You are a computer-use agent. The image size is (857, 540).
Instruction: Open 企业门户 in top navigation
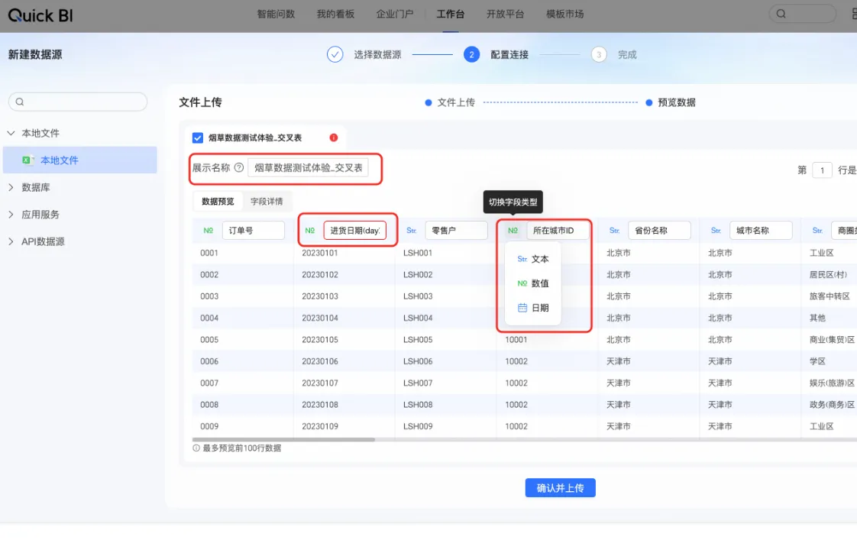(x=395, y=15)
